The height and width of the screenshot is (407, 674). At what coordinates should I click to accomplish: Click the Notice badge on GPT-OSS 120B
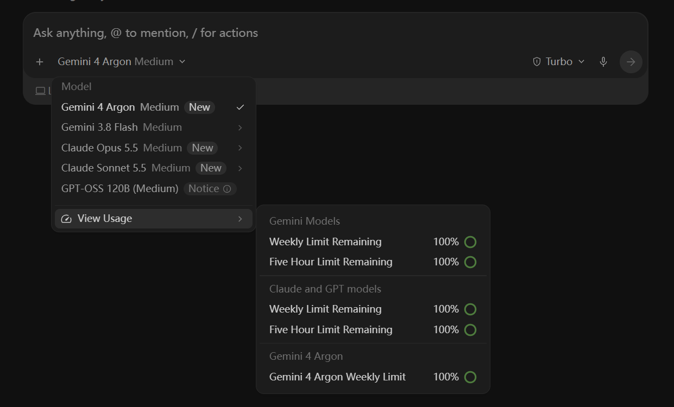pos(210,189)
